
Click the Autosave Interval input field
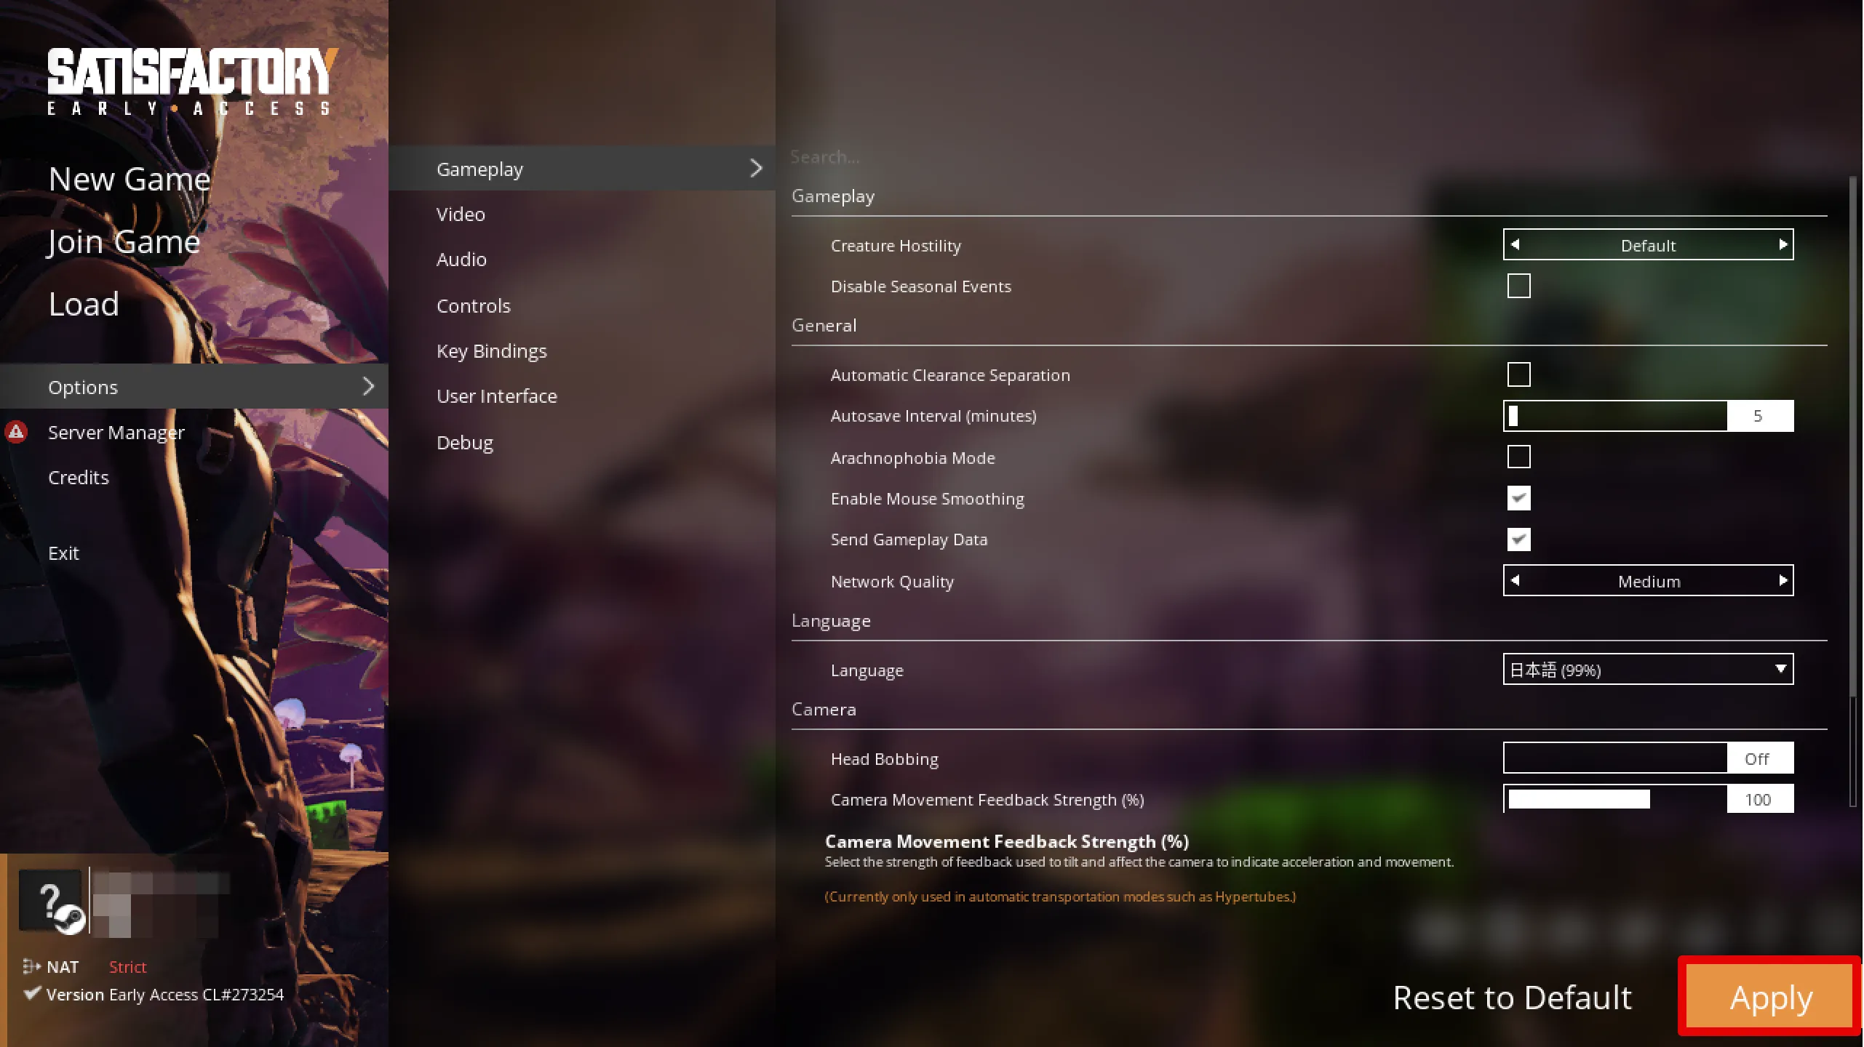click(1759, 414)
